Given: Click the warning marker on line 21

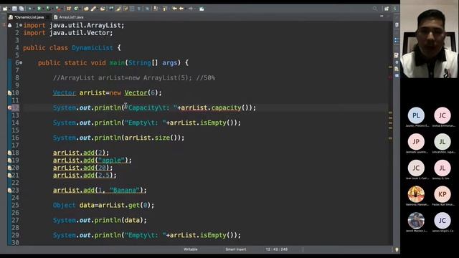Looking at the screenshot, I should pyautogui.click(x=9, y=175).
